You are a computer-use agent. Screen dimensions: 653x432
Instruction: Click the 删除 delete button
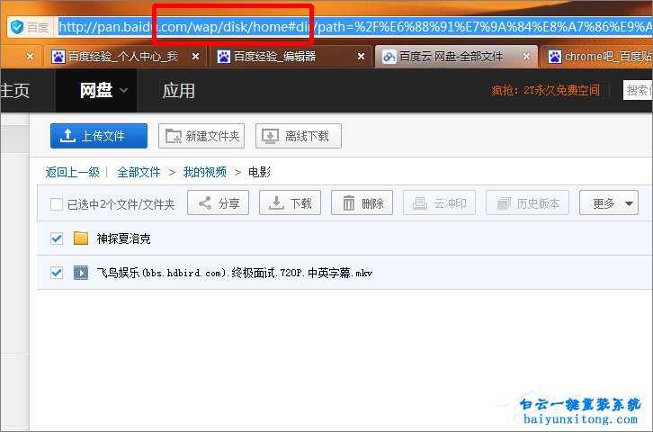(x=362, y=202)
